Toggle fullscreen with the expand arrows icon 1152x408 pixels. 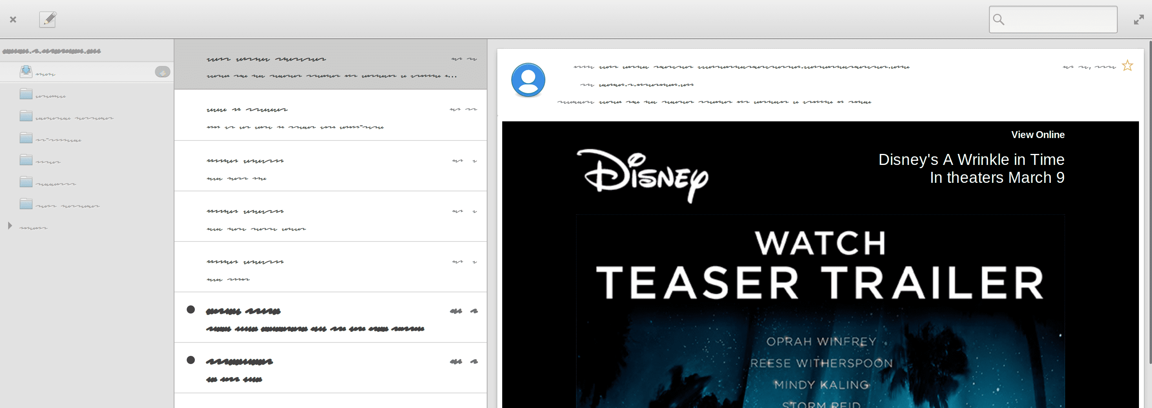click(1138, 20)
